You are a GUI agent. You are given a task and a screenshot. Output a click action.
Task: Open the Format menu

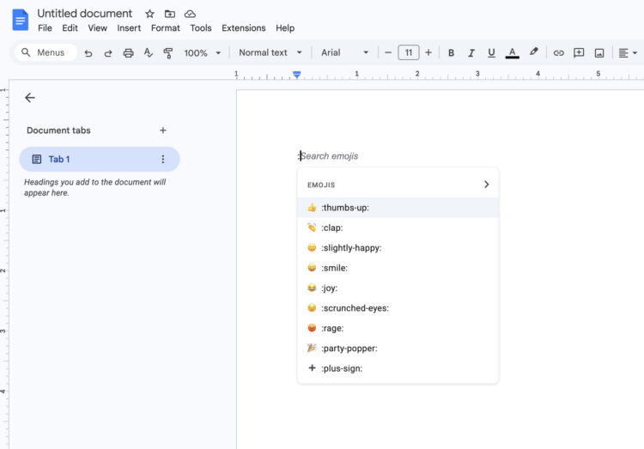pyautogui.click(x=166, y=28)
